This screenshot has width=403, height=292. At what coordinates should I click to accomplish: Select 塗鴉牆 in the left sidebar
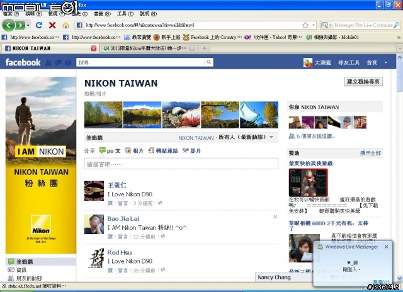coord(41,262)
